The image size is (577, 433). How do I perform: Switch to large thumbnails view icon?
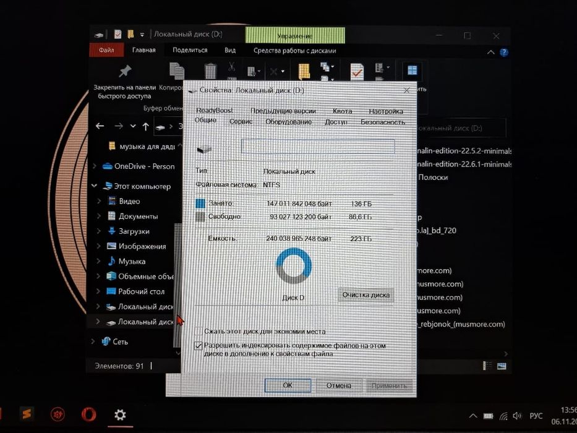(501, 366)
